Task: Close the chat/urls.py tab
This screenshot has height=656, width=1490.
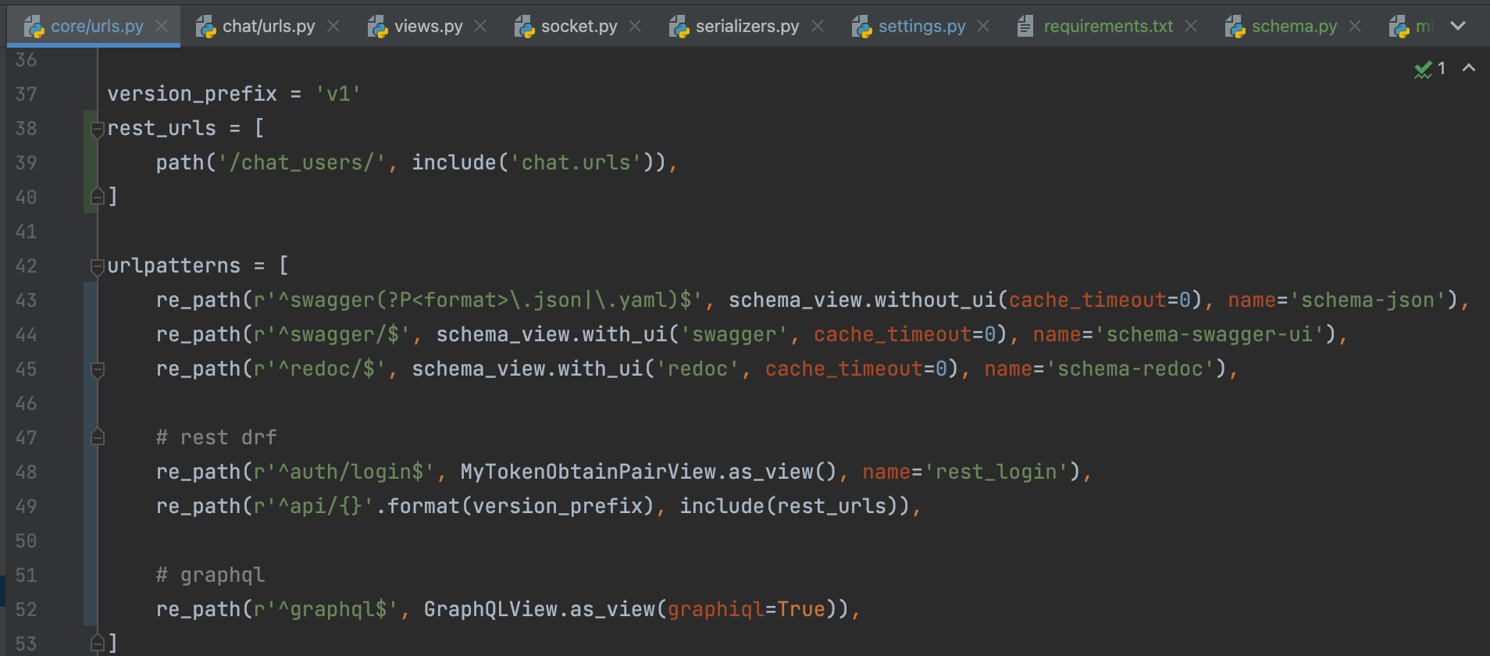Action: point(333,26)
